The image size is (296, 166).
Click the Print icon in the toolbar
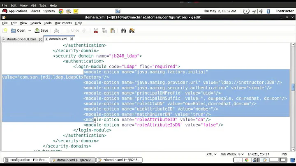(x=56, y=30)
